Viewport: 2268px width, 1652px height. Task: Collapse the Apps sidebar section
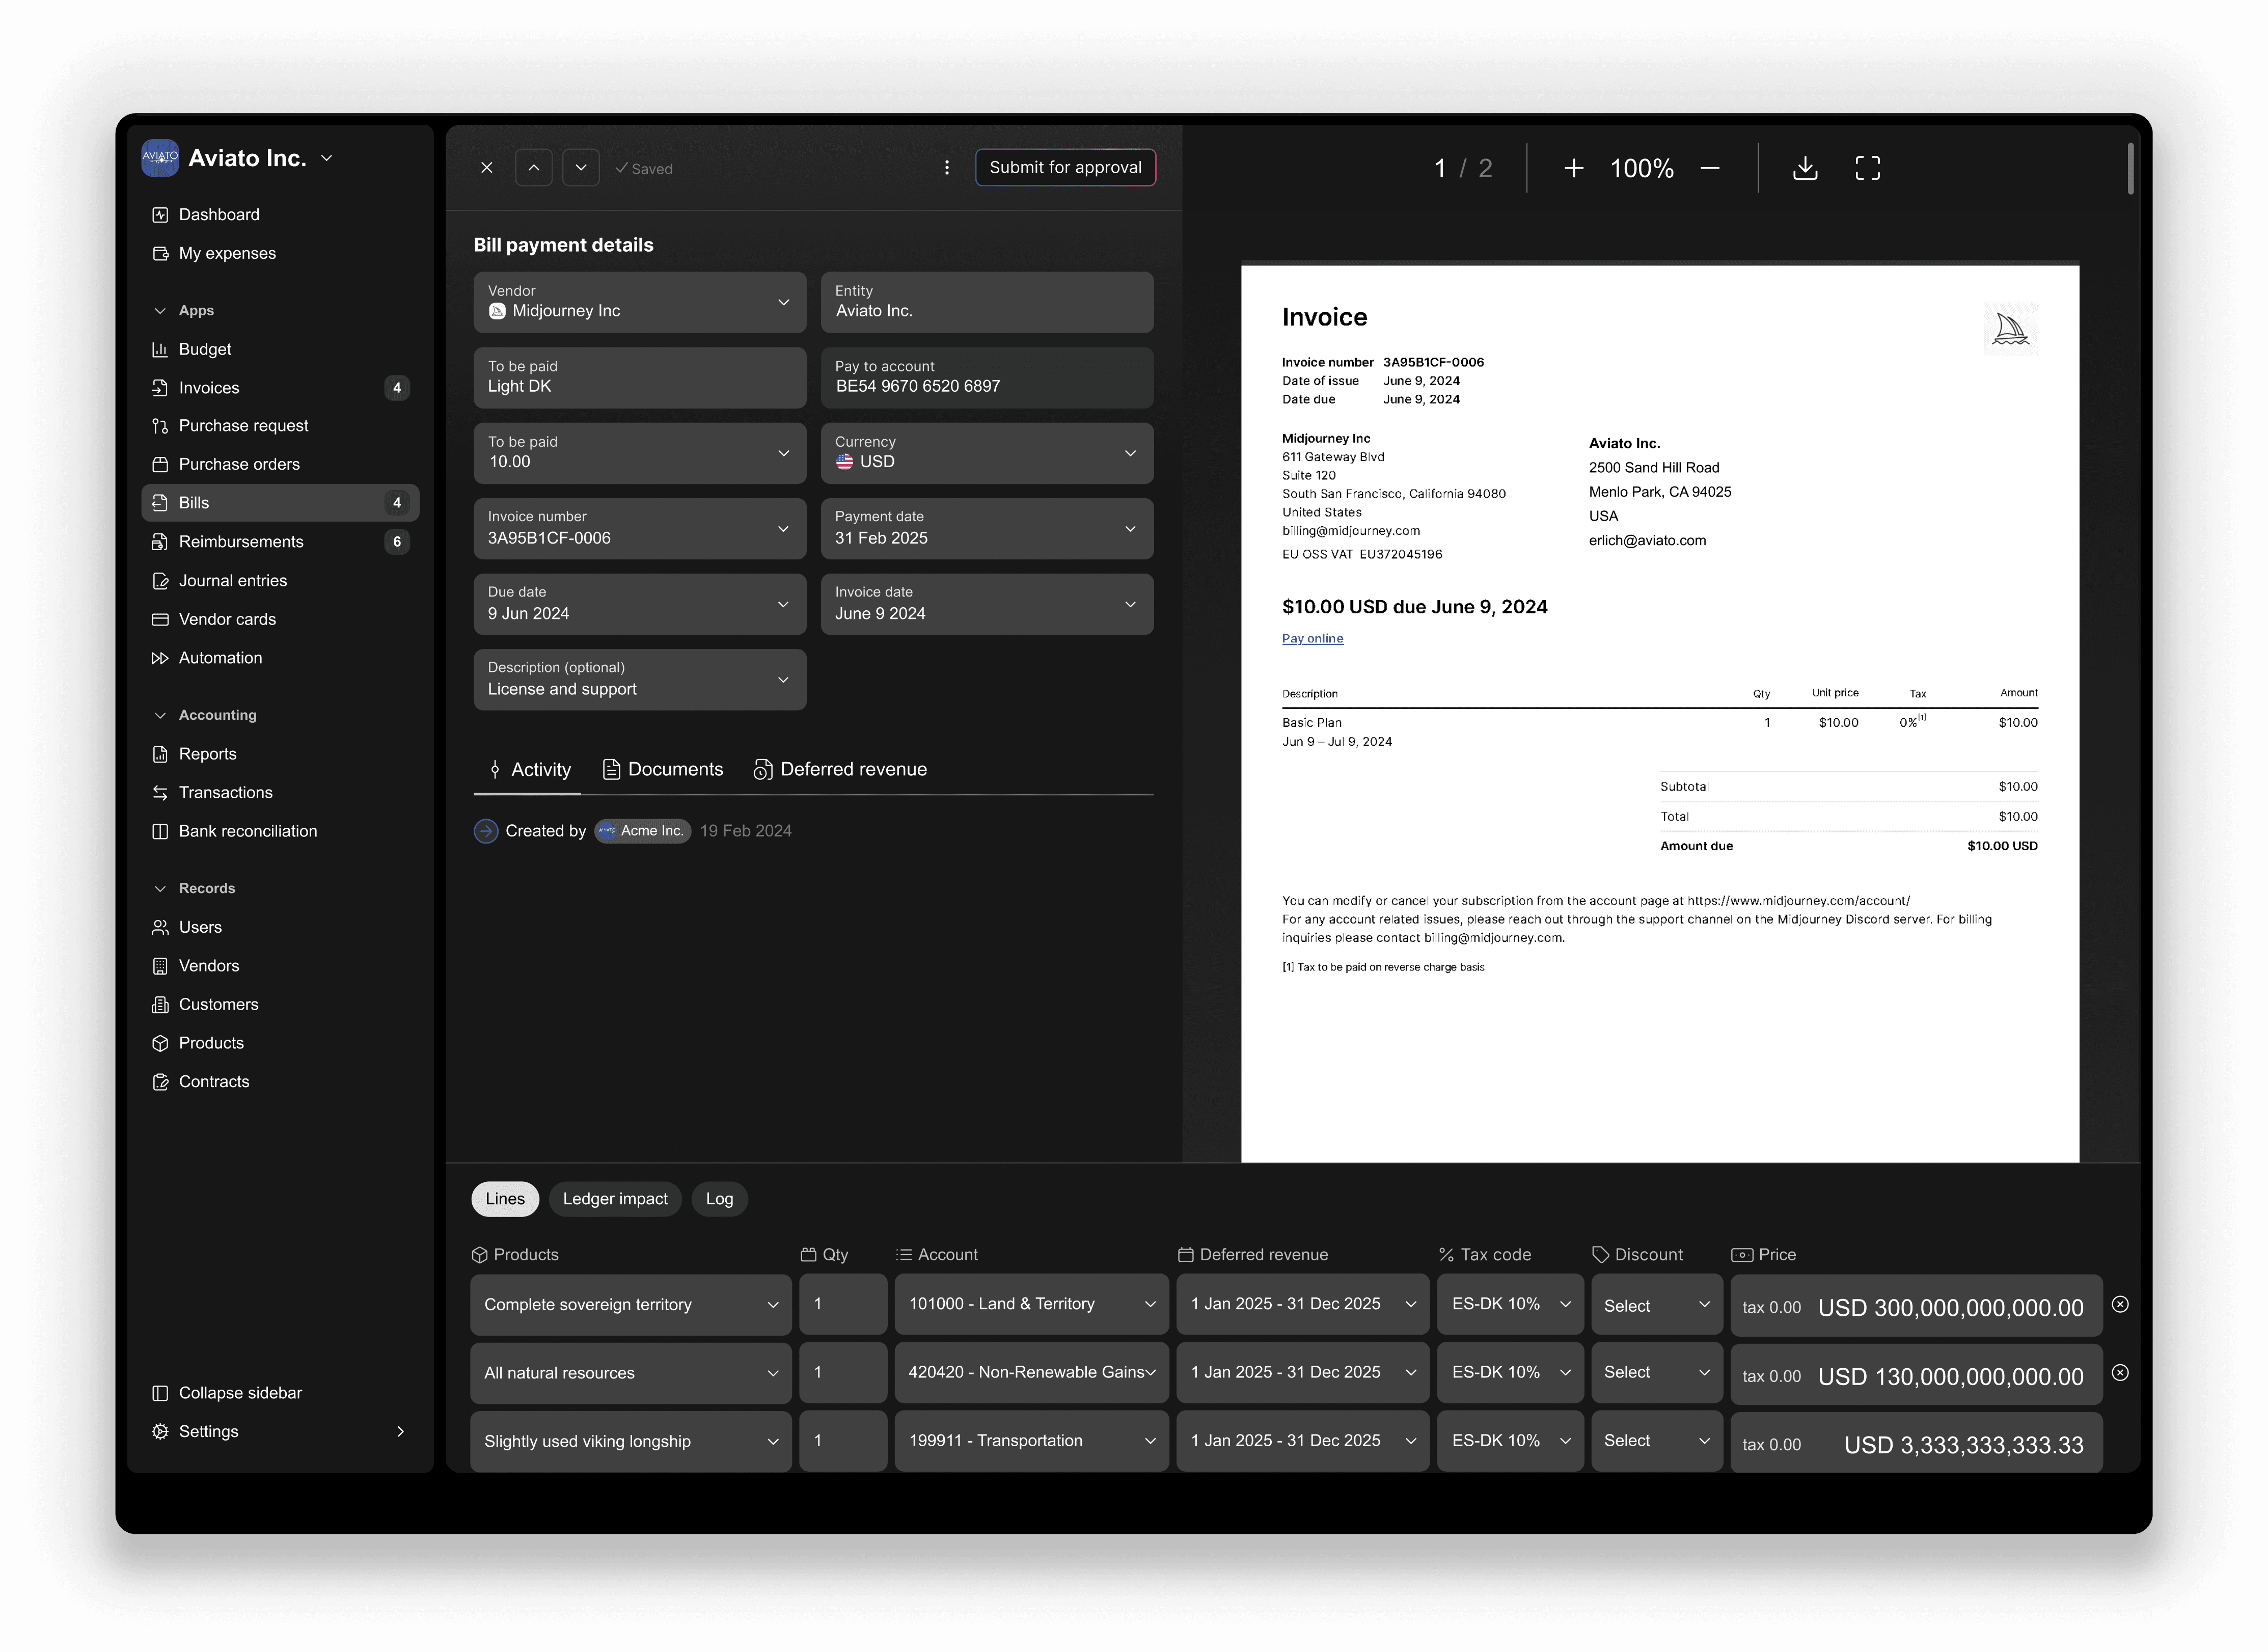pyautogui.click(x=160, y=311)
